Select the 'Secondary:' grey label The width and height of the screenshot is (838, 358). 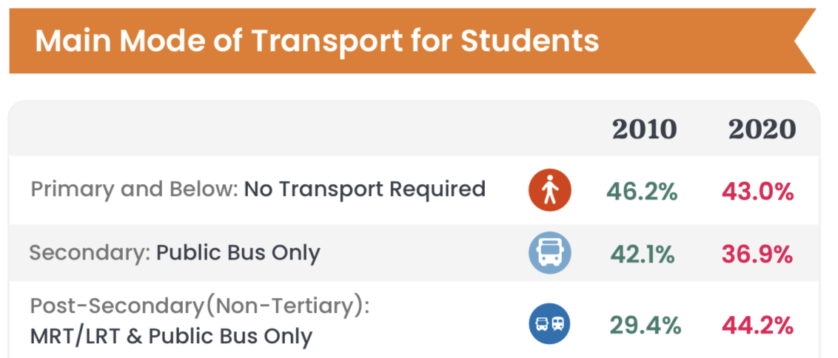tap(90, 253)
